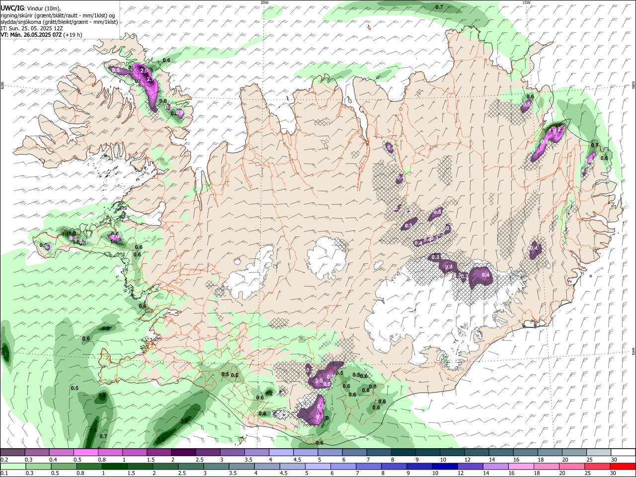The image size is (636, 477).
Task: Click the slate blue snow swatch labeled 7
Action: tap(379, 453)
